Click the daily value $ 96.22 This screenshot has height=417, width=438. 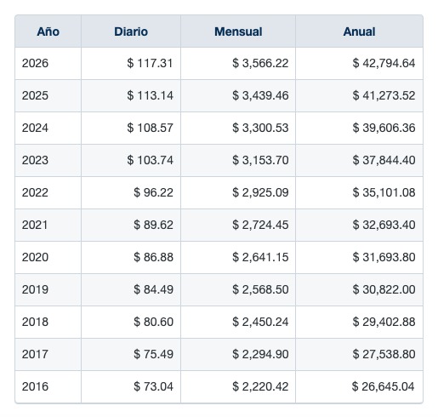pyautogui.click(x=153, y=192)
